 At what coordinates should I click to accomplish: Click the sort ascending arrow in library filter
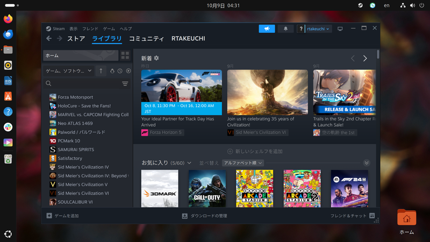point(101,71)
